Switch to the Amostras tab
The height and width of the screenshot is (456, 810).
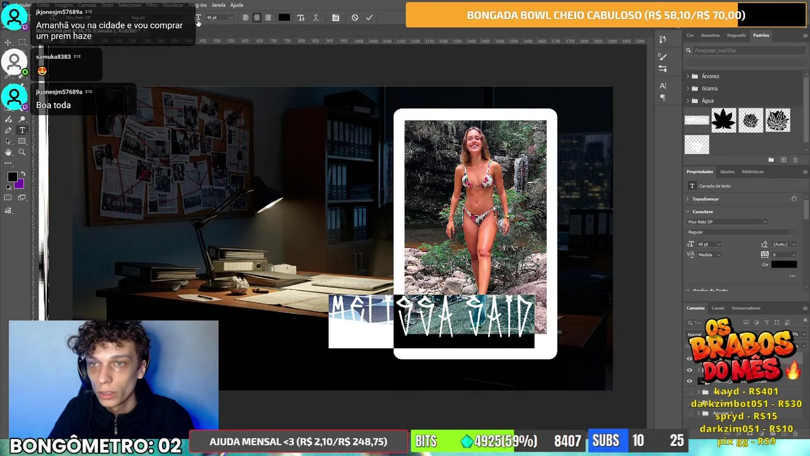coord(711,35)
